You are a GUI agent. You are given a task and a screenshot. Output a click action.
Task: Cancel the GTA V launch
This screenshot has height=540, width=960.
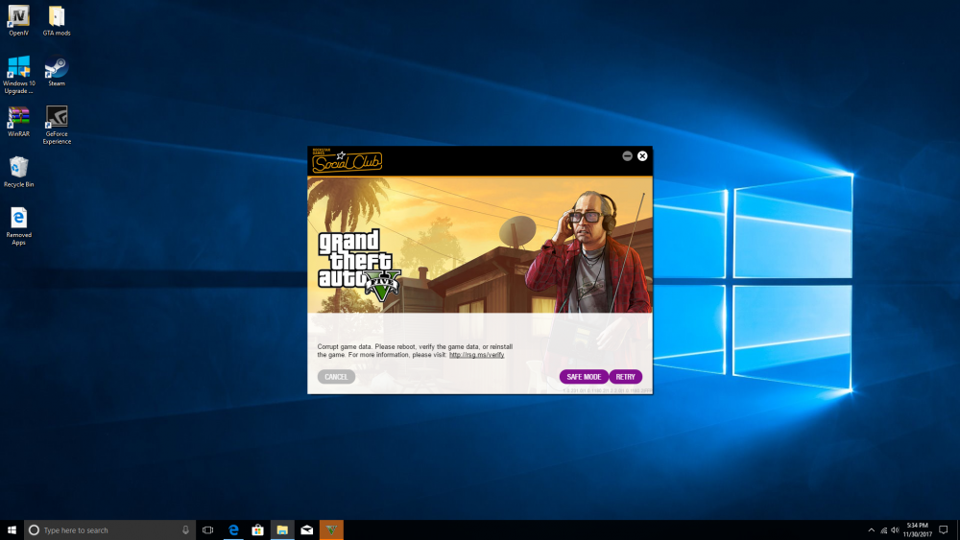coord(336,377)
